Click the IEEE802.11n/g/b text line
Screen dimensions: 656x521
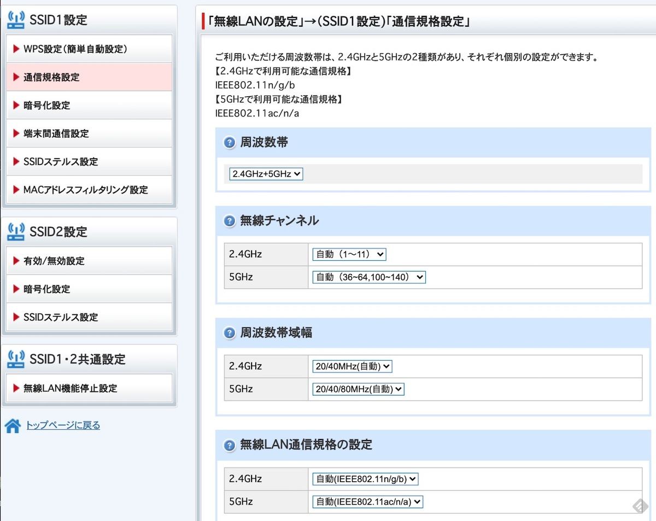click(255, 85)
